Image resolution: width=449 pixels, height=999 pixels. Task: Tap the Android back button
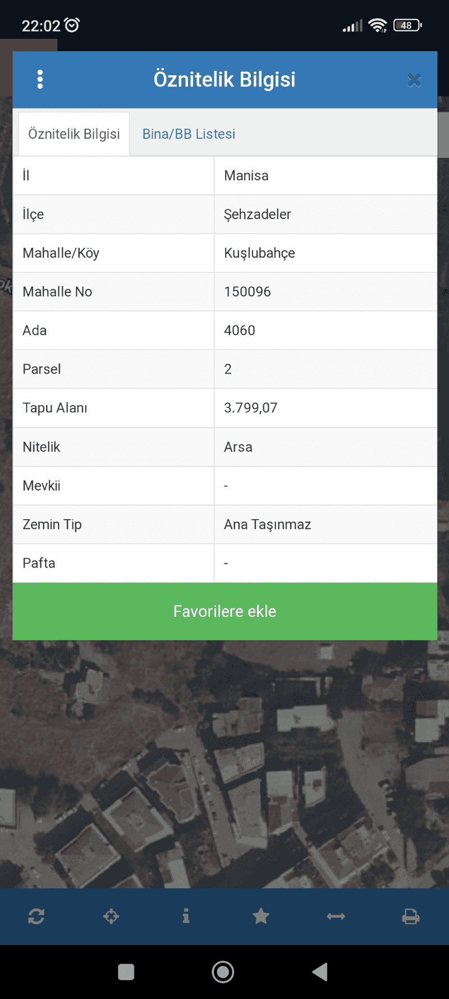[320, 971]
